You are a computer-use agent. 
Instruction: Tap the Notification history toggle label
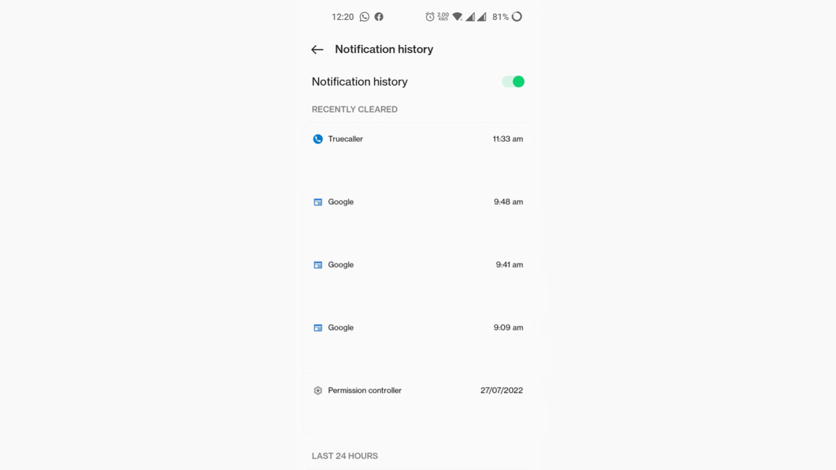(x=360, y=82)
